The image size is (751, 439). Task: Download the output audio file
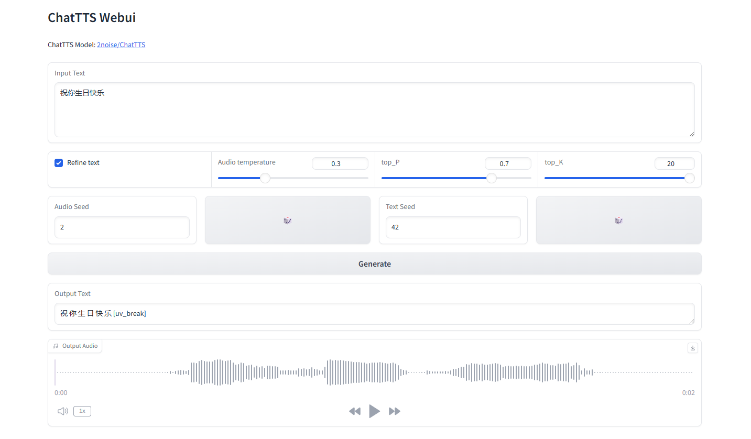(692, 348)
